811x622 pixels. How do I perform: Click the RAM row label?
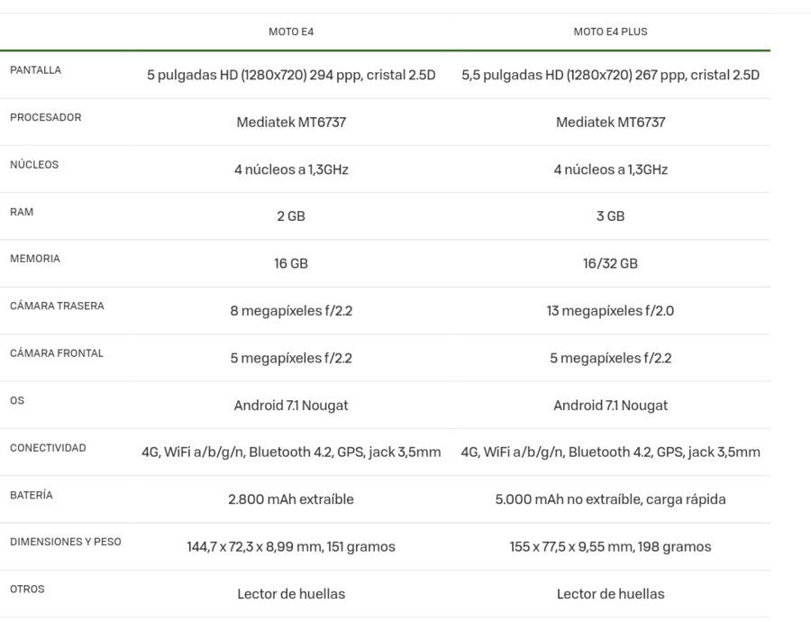coord(22,212)
